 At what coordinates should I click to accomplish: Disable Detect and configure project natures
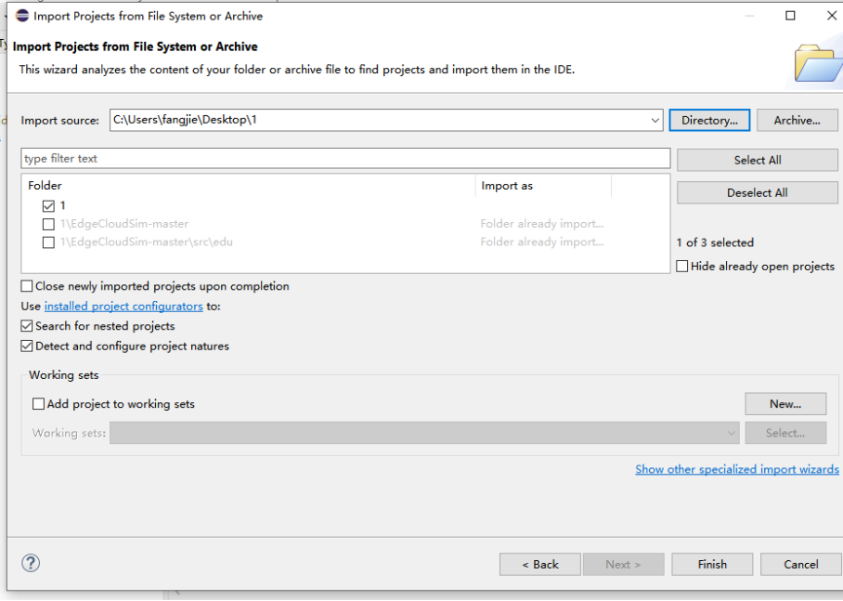pyautogui.click(x=27, y=346)
